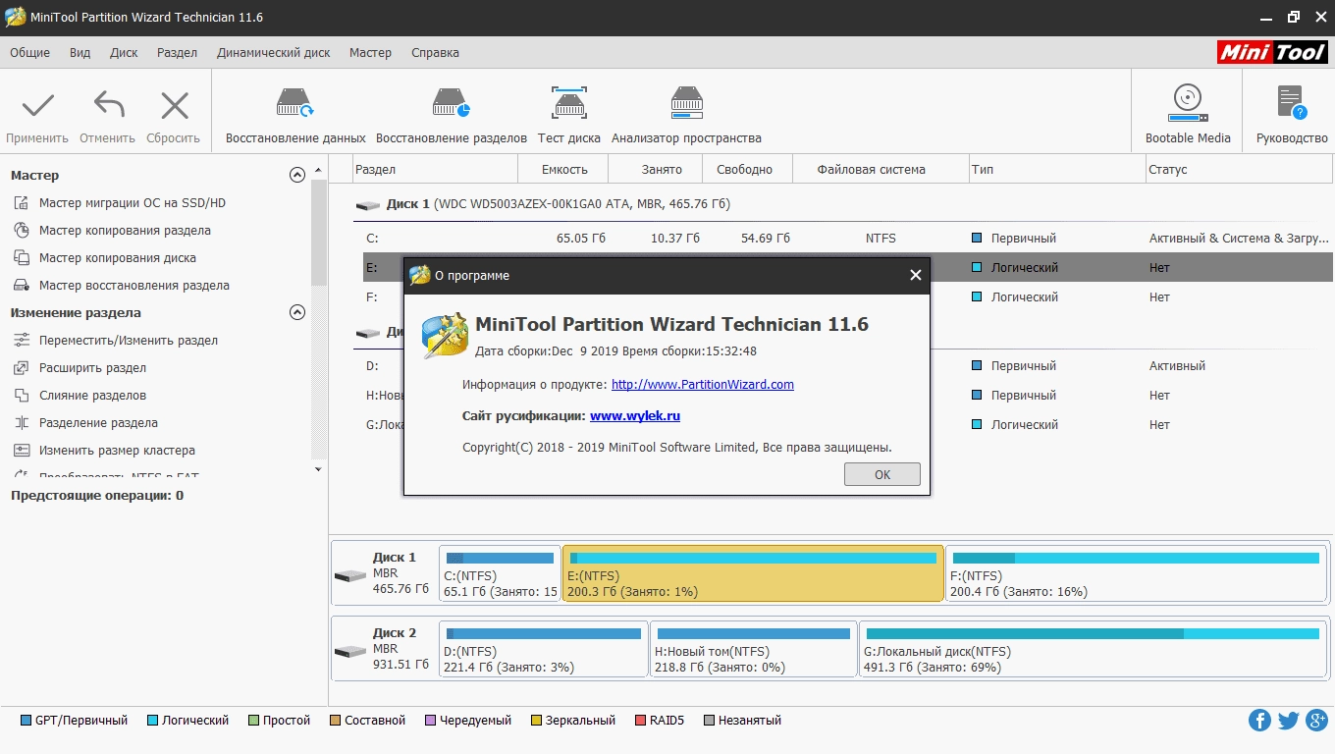The height and width of the screenshot is (754, 1335).
Task: Click the GPT/Первичный legend color swatch
Action: (26, 721)
